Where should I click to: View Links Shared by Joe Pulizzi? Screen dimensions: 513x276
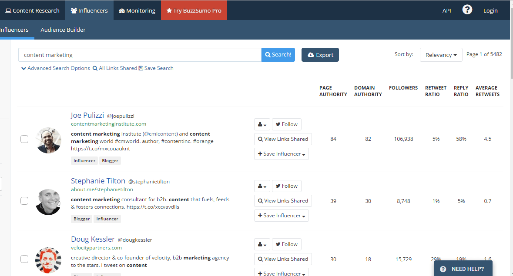(283, 139)
